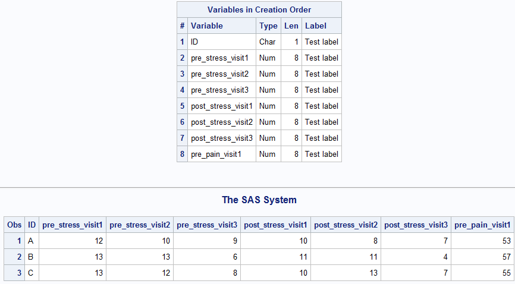Image resolution: width=515 pixels, height=284 pixels.
Task: Click the 'Char' type cell for ID
Action: [268, 42]
